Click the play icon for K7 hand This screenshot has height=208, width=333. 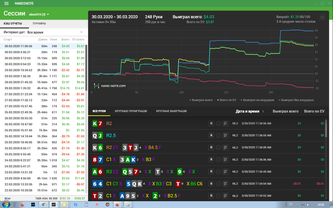[218, 123]
